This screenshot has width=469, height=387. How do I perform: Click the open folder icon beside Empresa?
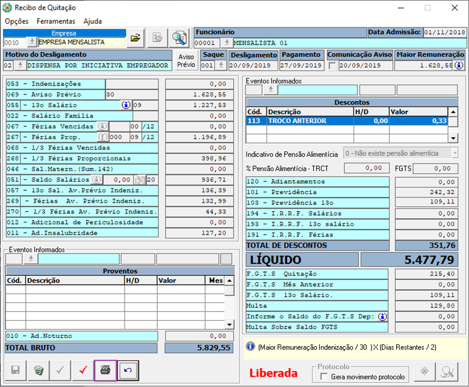[136, 38]
